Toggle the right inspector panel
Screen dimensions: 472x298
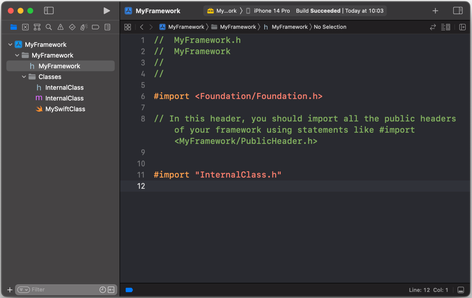click(458, 11)
